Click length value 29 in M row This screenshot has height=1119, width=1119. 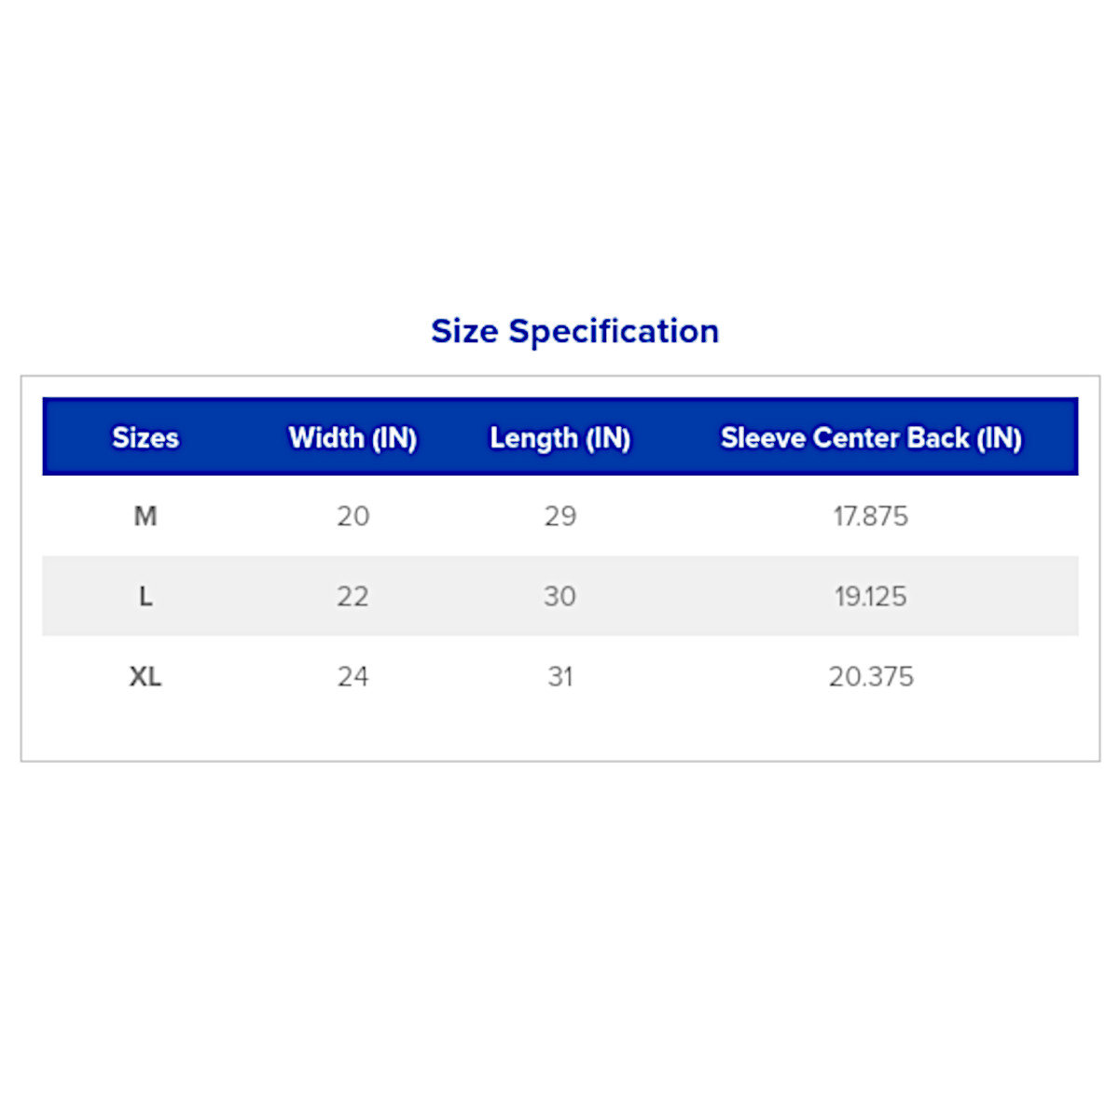[x=559, y=516]
